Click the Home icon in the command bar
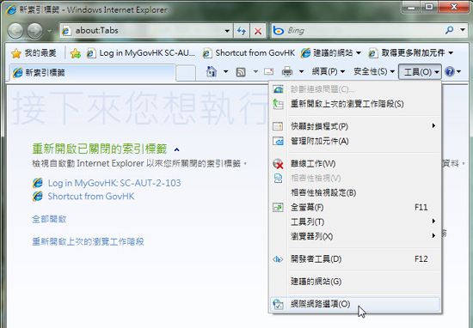 212,71
